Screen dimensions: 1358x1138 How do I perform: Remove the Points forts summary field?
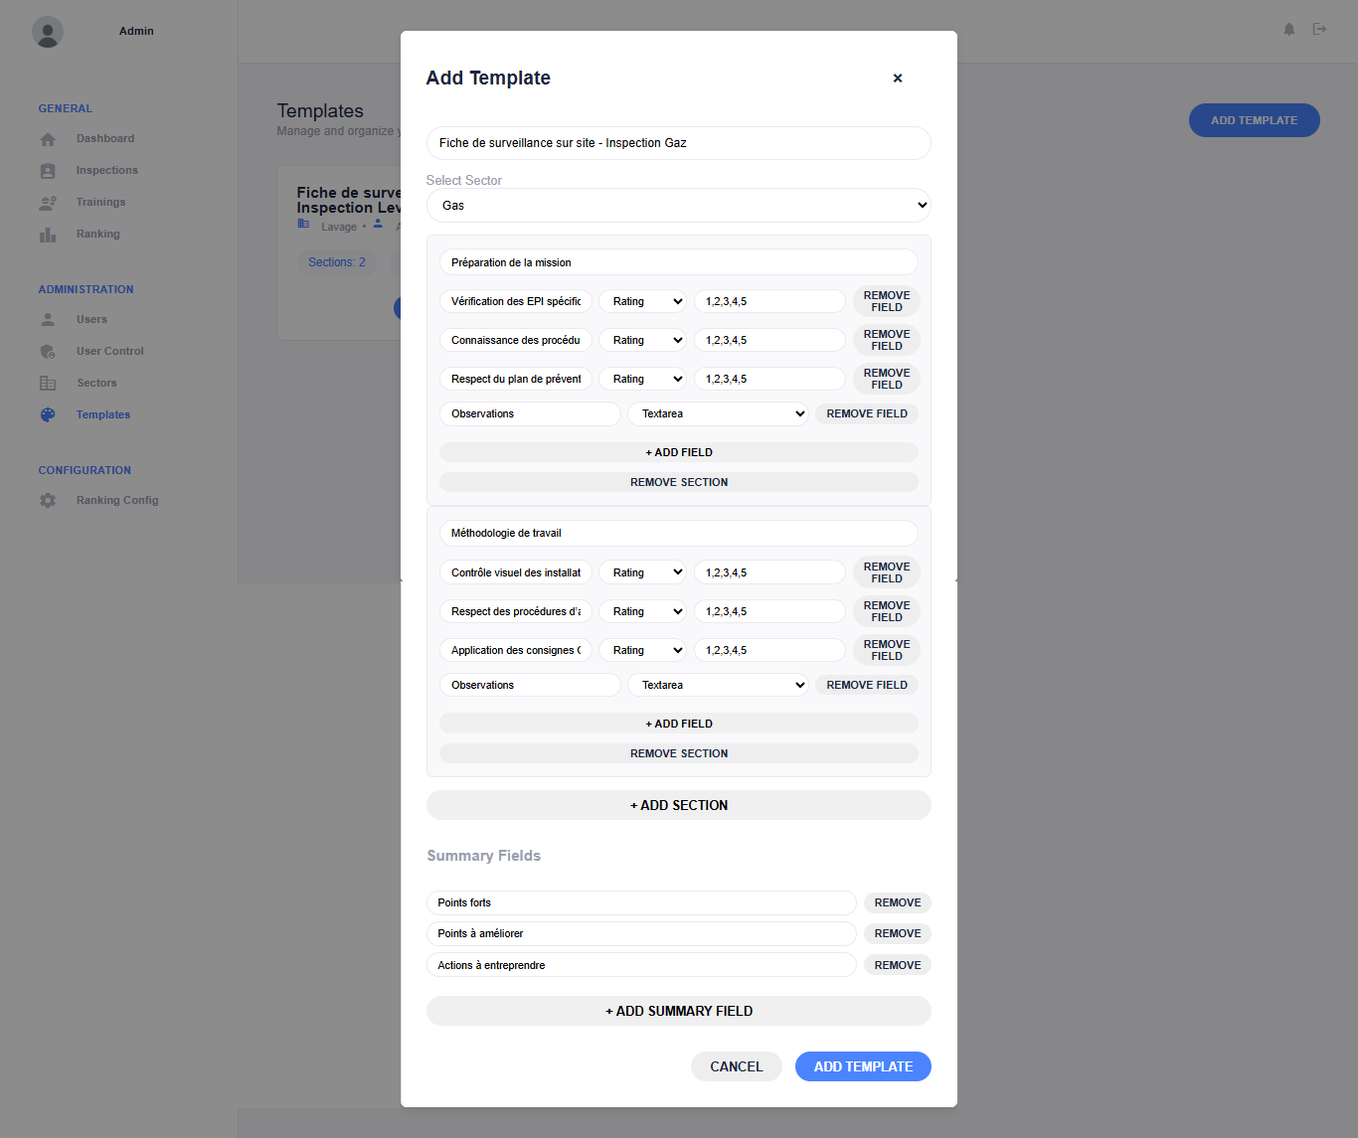click(897, 903)
